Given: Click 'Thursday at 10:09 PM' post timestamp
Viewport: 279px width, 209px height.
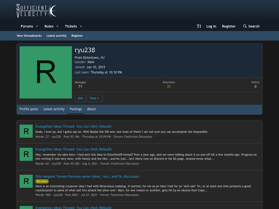Looking at the screenshot, I should pos(96,137).
